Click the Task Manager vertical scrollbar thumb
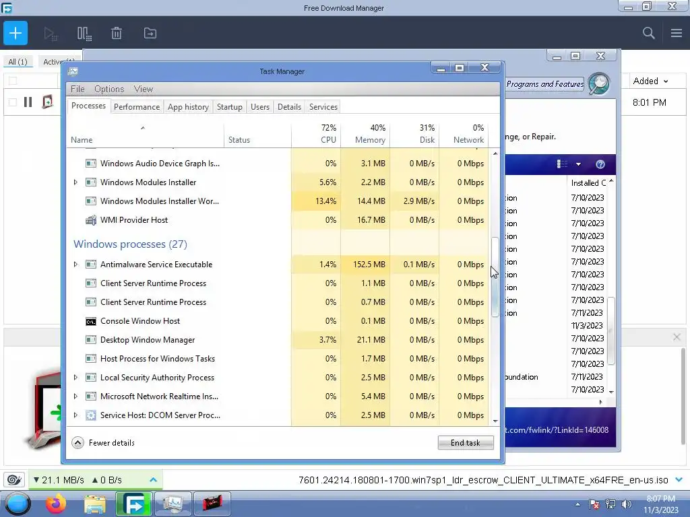This screenshot has height=517, width=690. [x=495, y=277]
